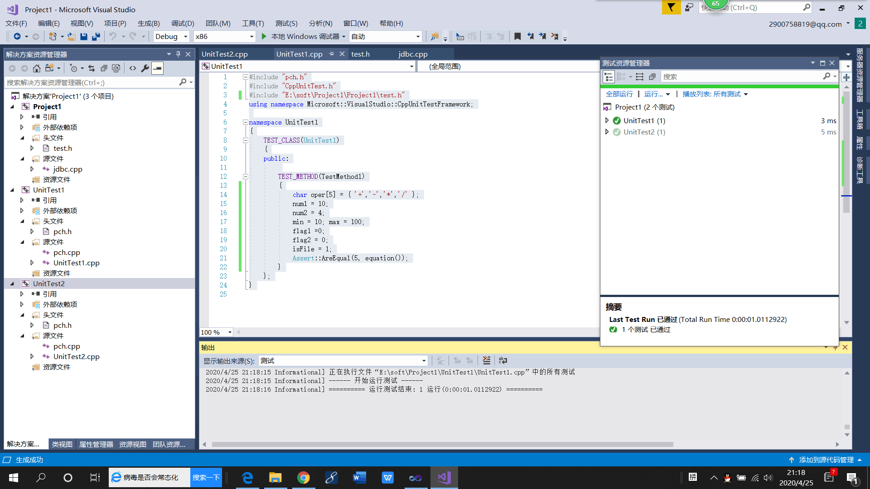Expand the UnitTest1 test group
The image size is (870, 489).
pos(607,120)
